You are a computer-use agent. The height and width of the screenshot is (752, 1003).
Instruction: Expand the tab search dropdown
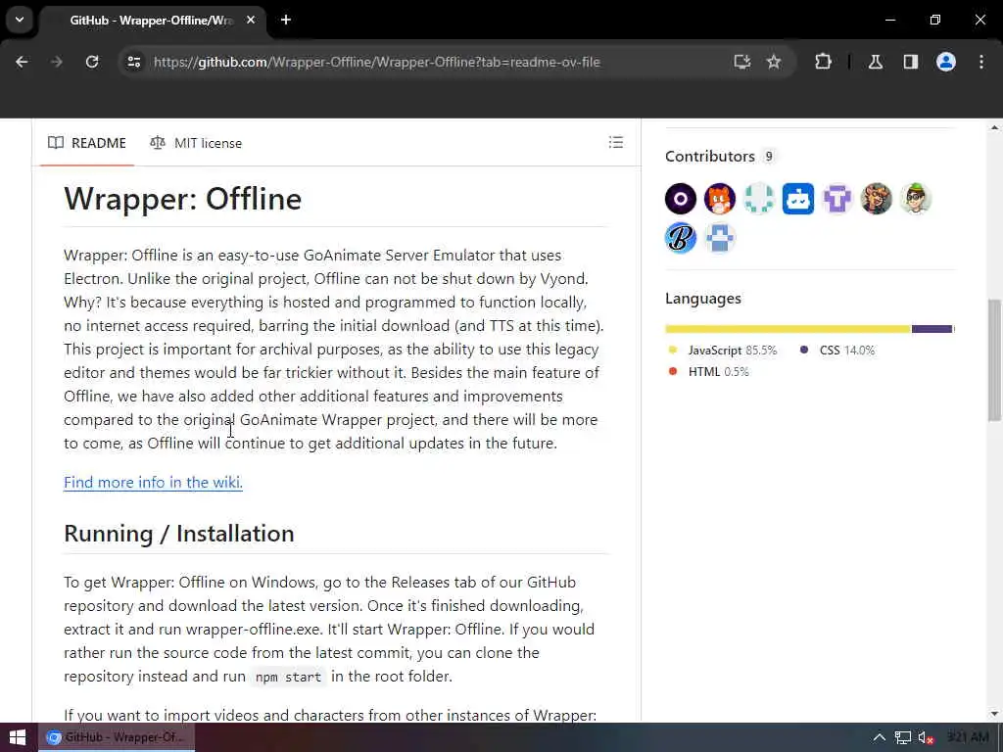20,20
